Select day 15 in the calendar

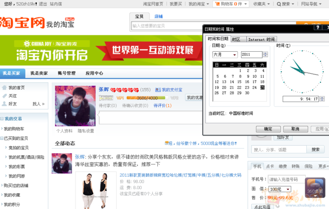(x=239, y=82)
